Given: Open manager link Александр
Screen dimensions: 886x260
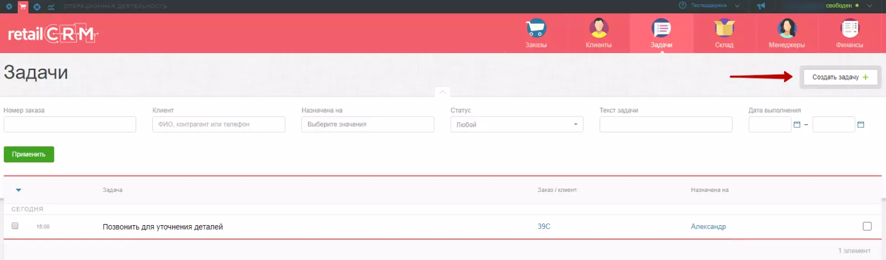Looking at the screenshot, I should pos(708,226).
